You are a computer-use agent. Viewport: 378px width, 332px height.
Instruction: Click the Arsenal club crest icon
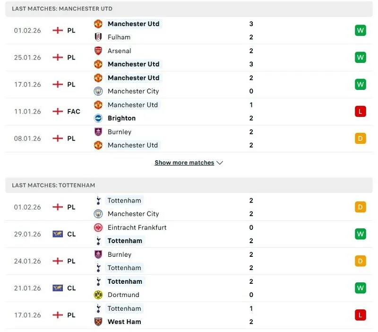pos(98,51)
